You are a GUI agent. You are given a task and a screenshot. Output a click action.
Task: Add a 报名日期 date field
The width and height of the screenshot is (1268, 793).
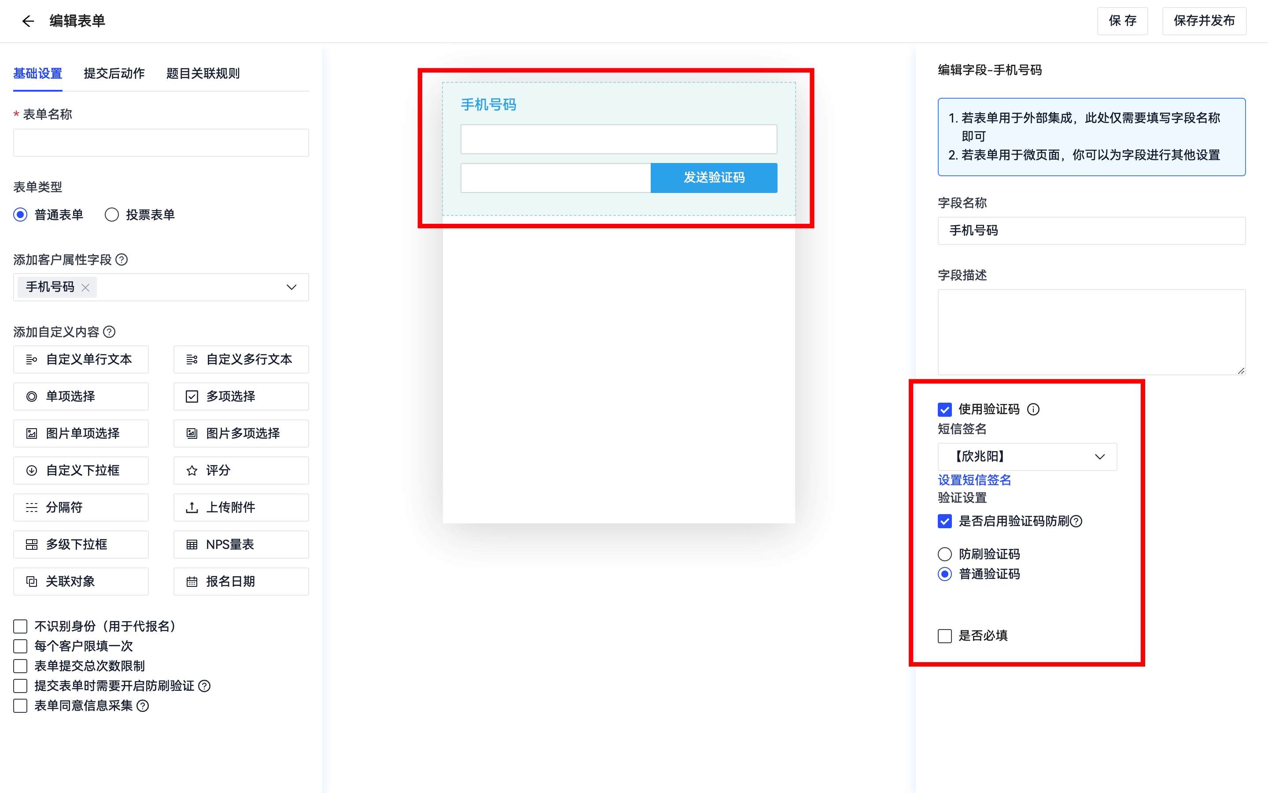[241, 581]
